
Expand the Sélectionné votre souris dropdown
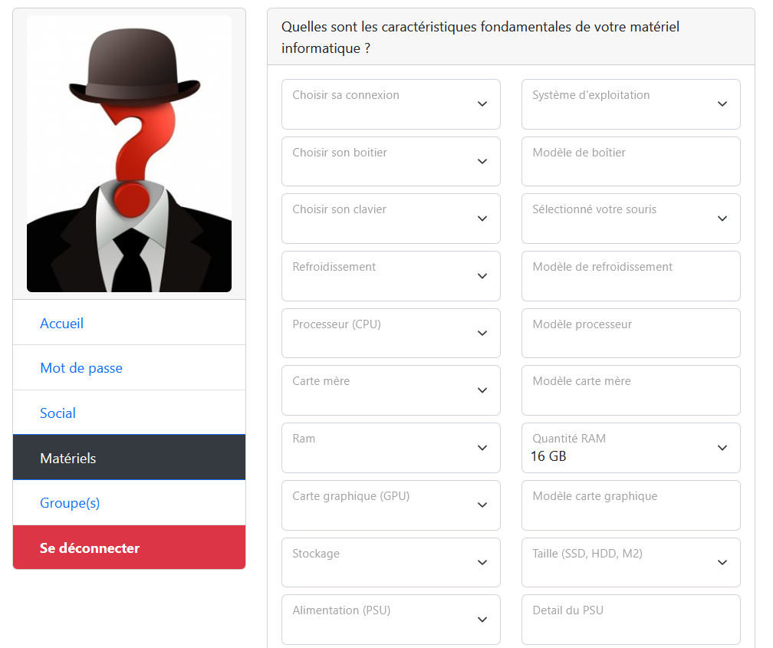click(630, 219)
